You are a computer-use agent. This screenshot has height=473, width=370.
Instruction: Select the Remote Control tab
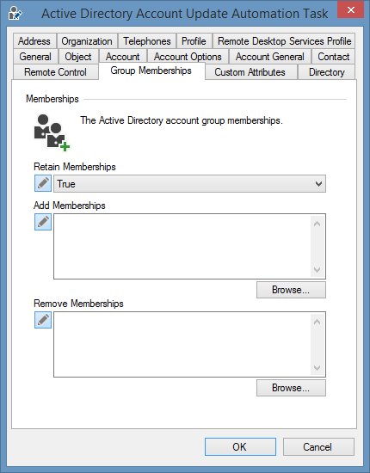coord(56,72)
